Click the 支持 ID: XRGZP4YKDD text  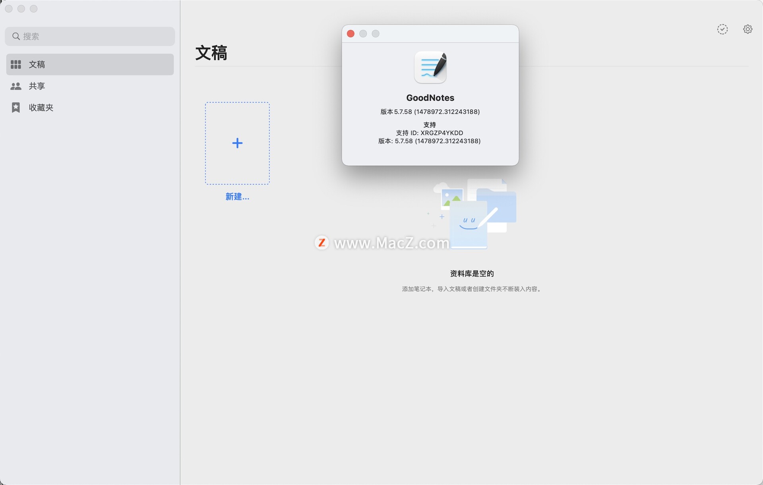click(430, 133)
